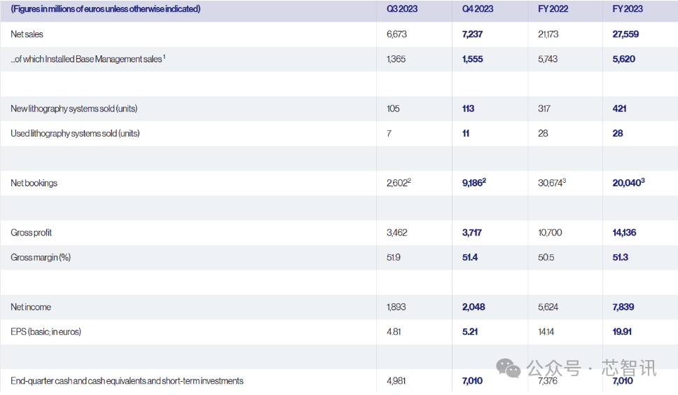Viewport: 678px width, 395px height.
Task: Click the gross profit value 14,136
Action: (x=624, y=233)
